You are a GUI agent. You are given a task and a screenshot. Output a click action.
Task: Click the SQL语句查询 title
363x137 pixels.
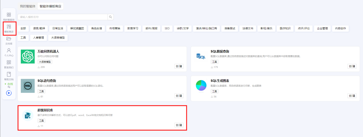pos(46,81)
